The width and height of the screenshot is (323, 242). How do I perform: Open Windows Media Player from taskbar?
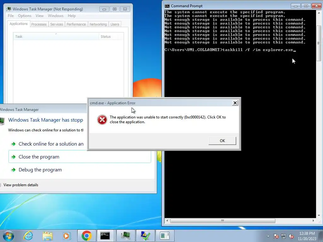[x=67, y=236]
